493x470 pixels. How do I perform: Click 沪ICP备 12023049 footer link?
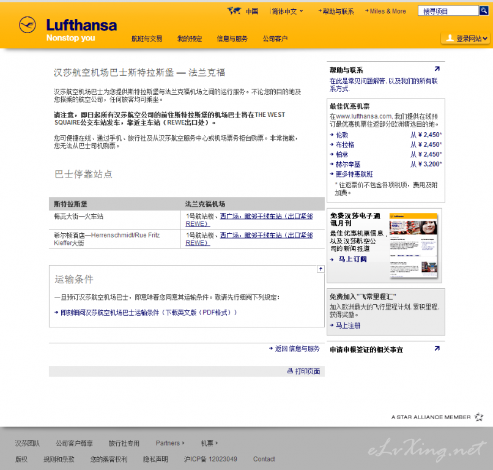click(210, 459)
